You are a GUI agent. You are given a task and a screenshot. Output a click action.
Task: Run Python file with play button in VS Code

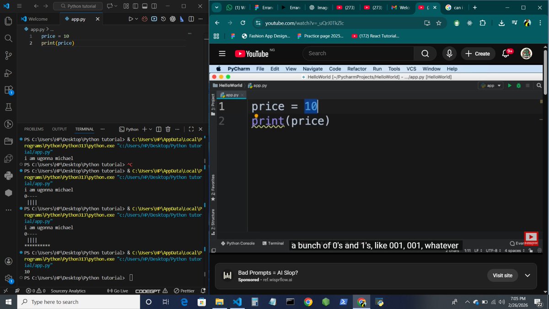131,19
